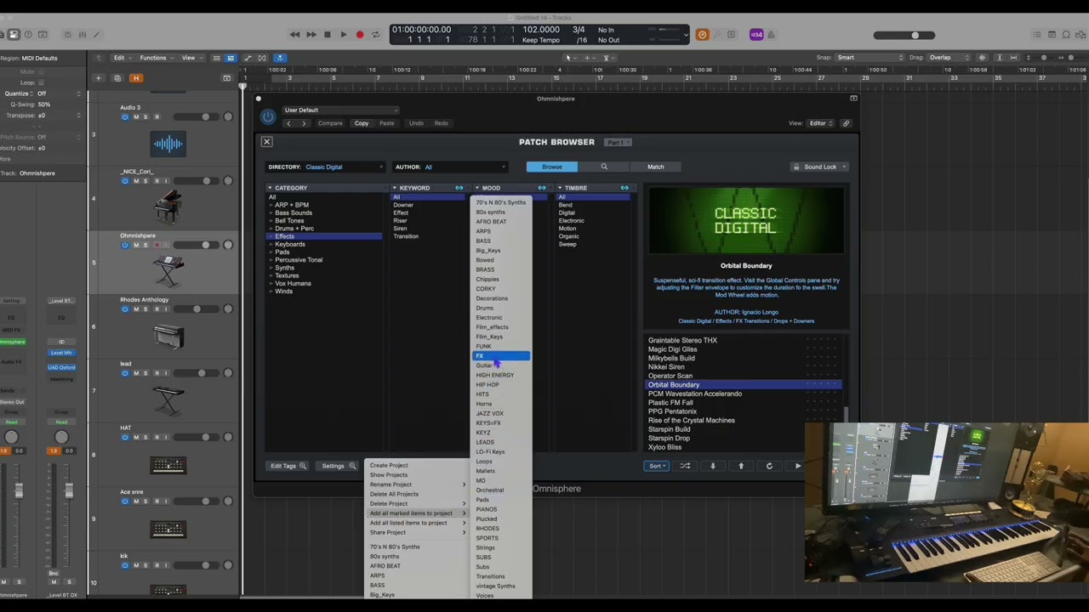Toggle Mute checkbox in Region inspector
This screenshot has height=612, width=1089.
(41, 71)
